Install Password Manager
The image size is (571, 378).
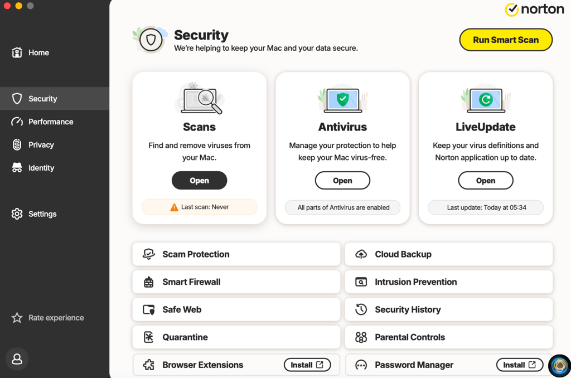(520, 365)
